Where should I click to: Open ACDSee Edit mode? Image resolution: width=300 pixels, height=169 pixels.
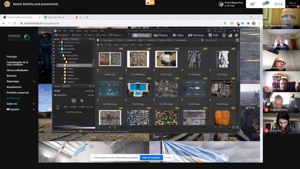[x=213, y=35]
